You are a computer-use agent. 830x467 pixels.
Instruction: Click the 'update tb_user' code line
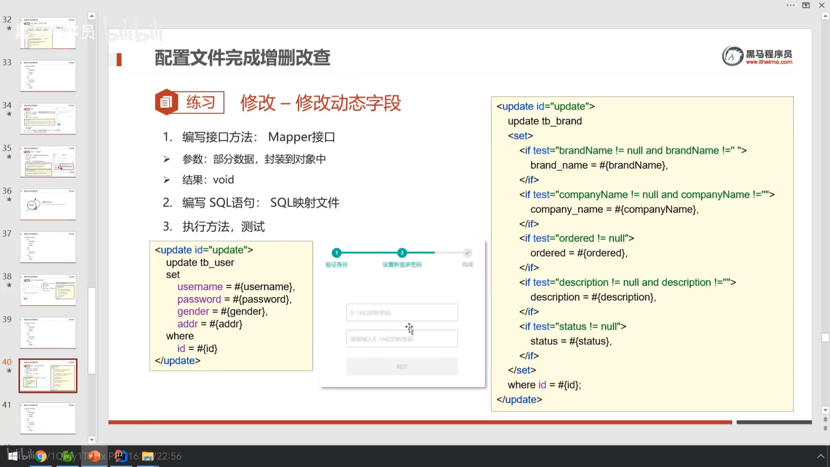coord(200,262)
